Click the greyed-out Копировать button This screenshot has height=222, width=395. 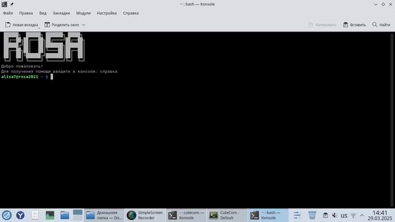click(x=322, y=25)
